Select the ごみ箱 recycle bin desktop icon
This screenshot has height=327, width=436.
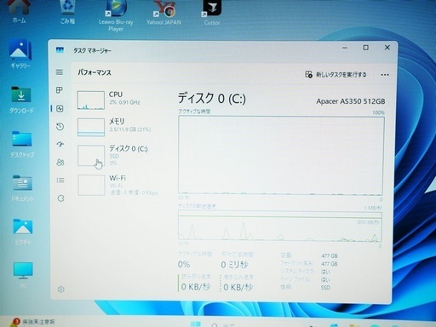pos(67,12)
